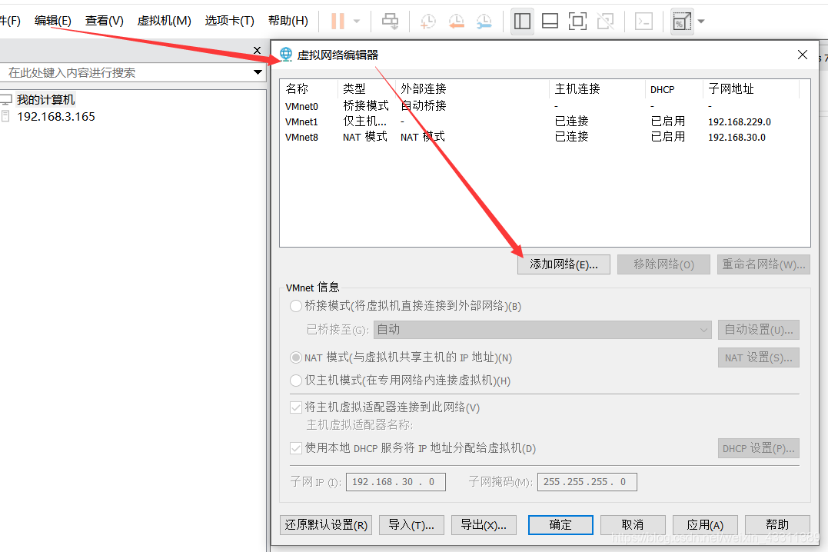Select the 192.168.3.165 tree entry
This screenshot has height=552, width=828.
(x=55, y=116)
